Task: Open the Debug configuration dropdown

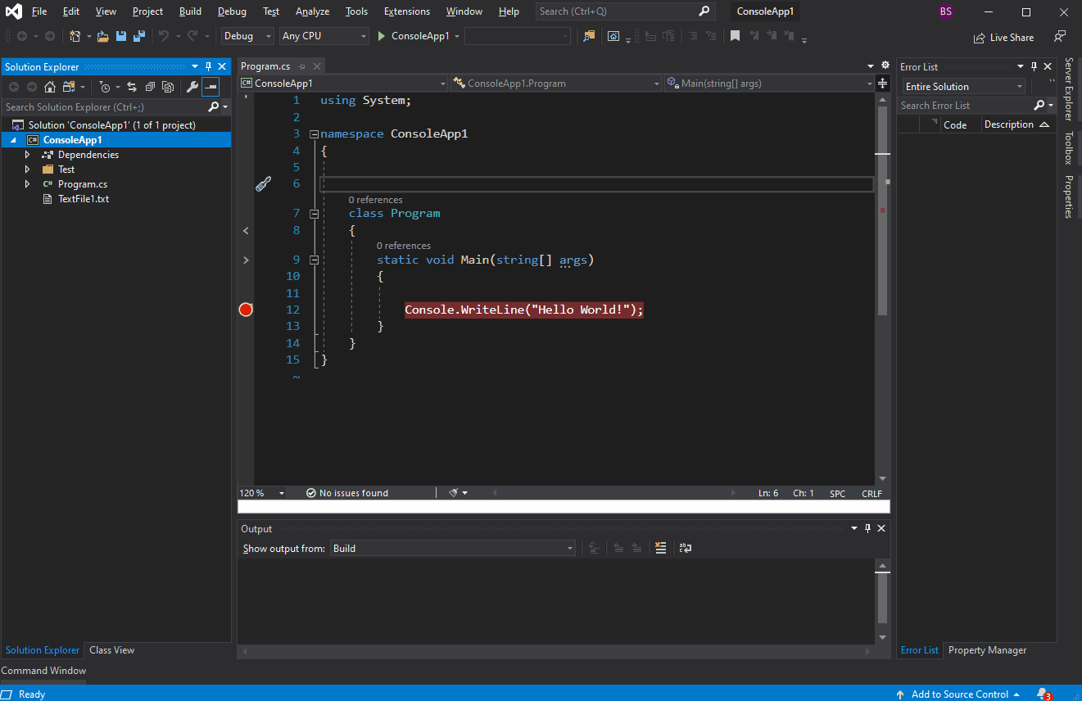Action: coord(247,36)
